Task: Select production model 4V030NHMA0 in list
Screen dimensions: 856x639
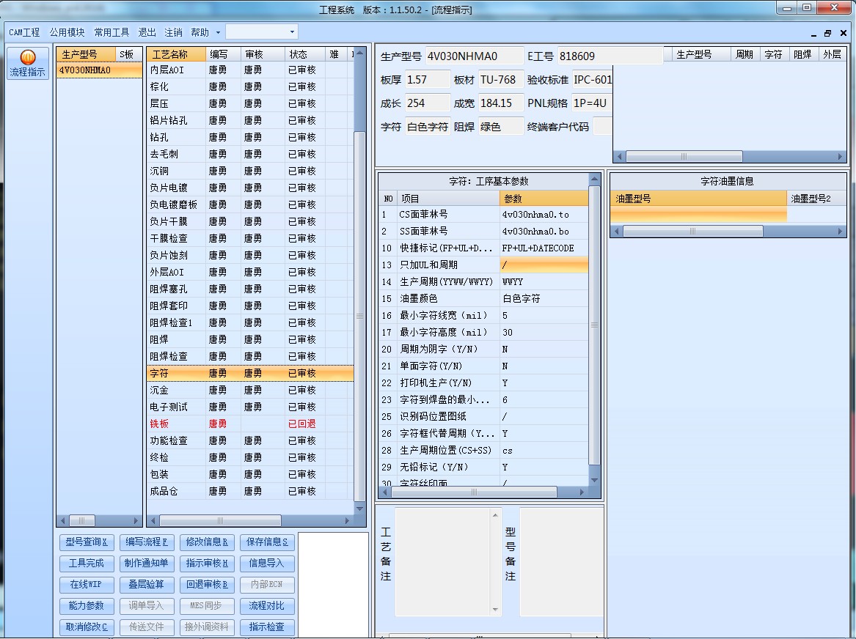Action: (99, 70)
